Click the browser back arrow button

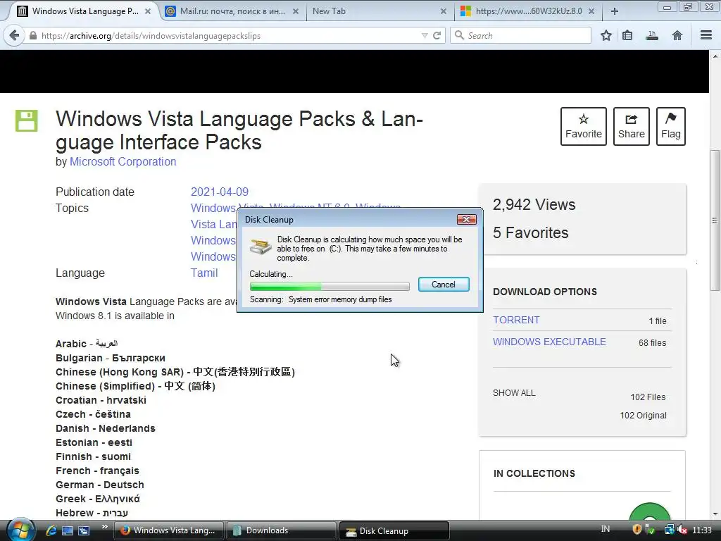[14, 35]
